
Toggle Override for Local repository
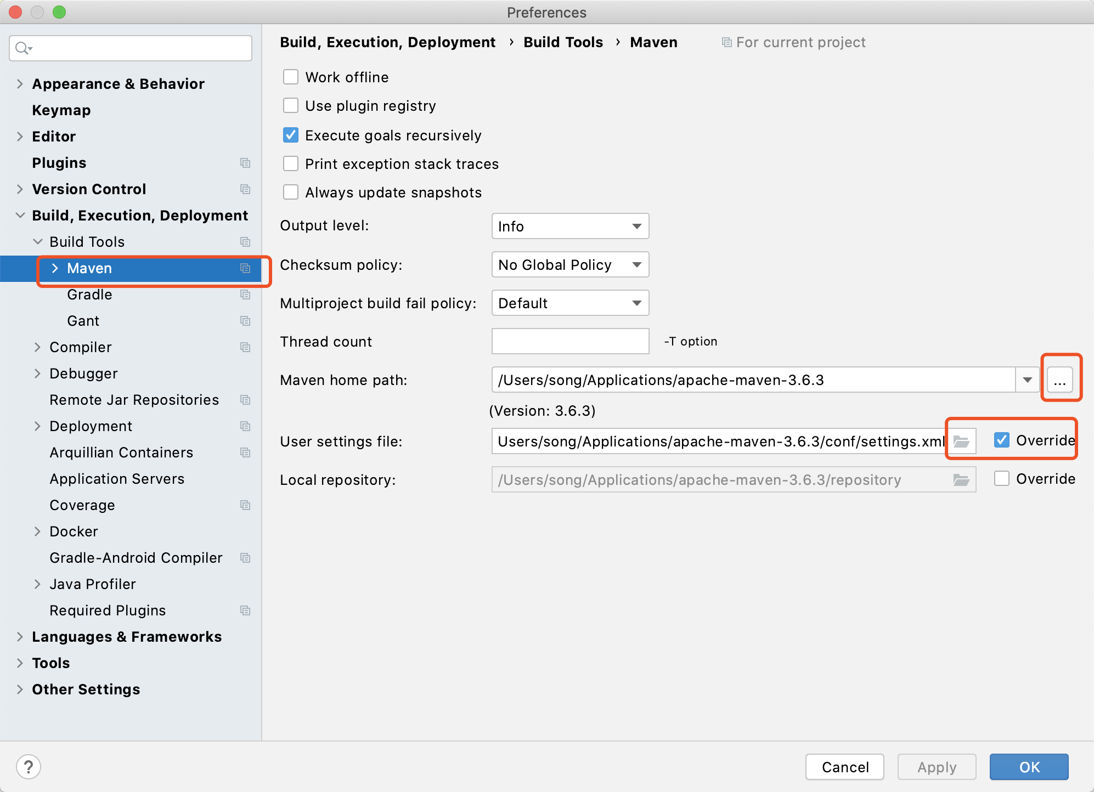(1002, 478)
